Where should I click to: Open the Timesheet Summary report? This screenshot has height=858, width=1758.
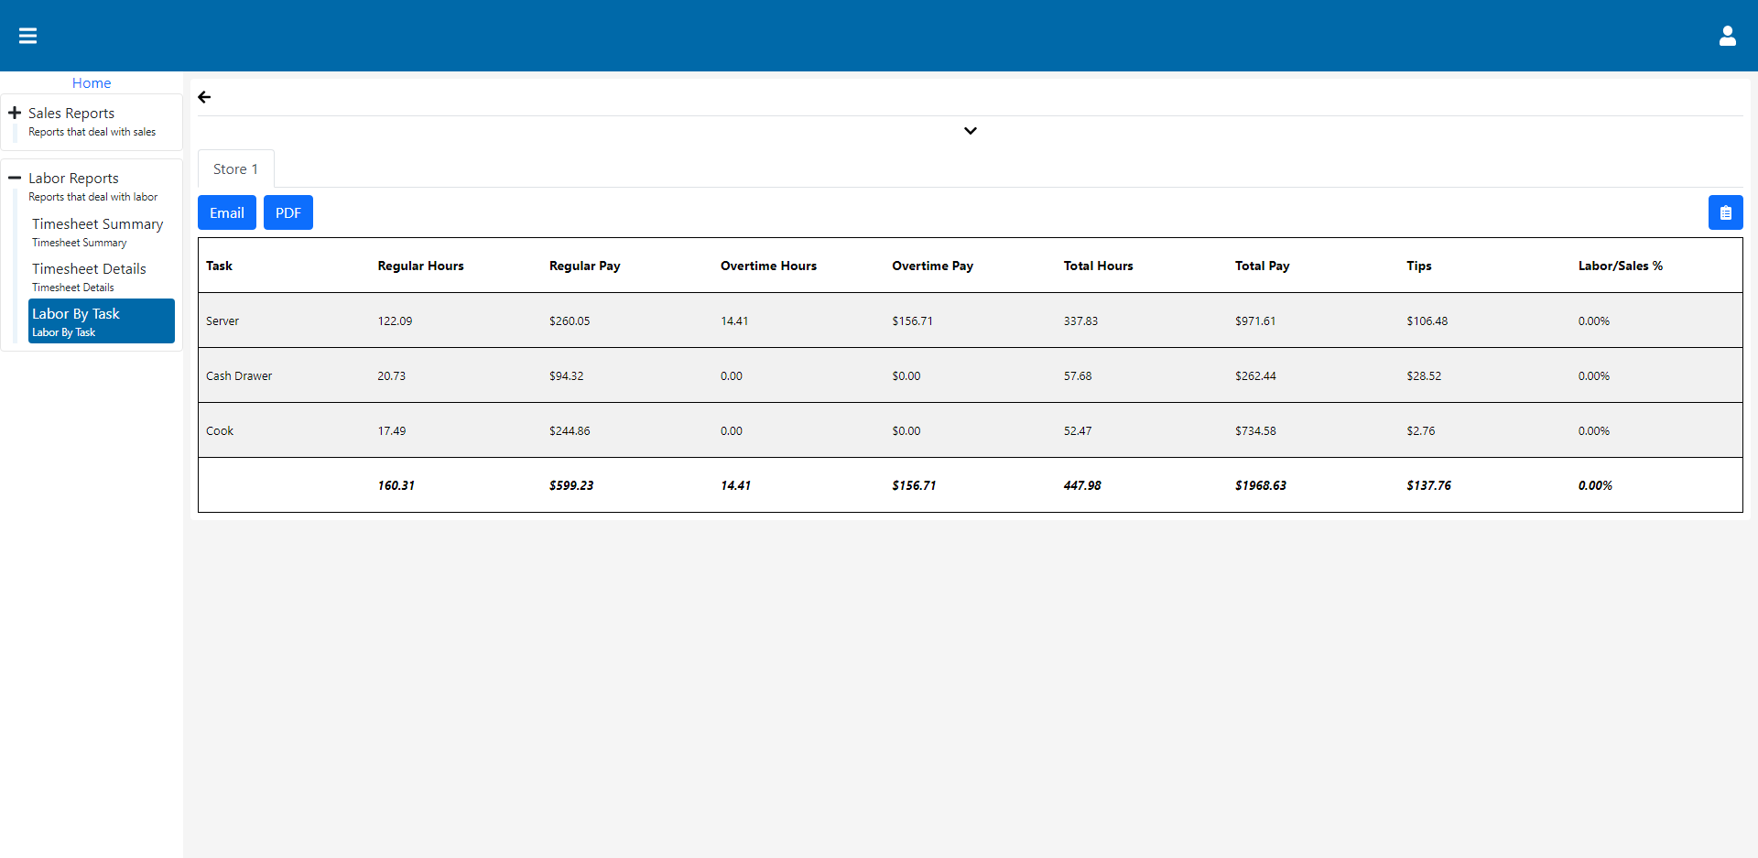tap(101, 232)
